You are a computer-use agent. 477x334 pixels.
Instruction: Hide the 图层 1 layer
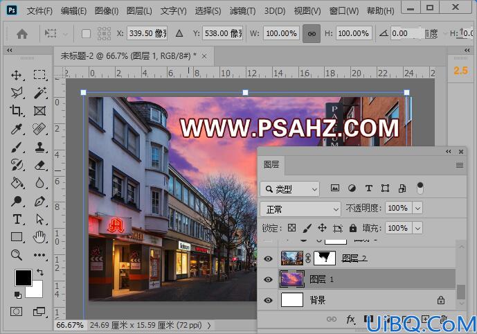pyautogui.click(x=268, y=279)
